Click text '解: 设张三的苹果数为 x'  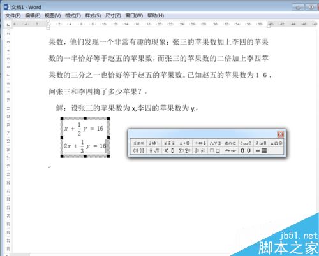point(96,108)
